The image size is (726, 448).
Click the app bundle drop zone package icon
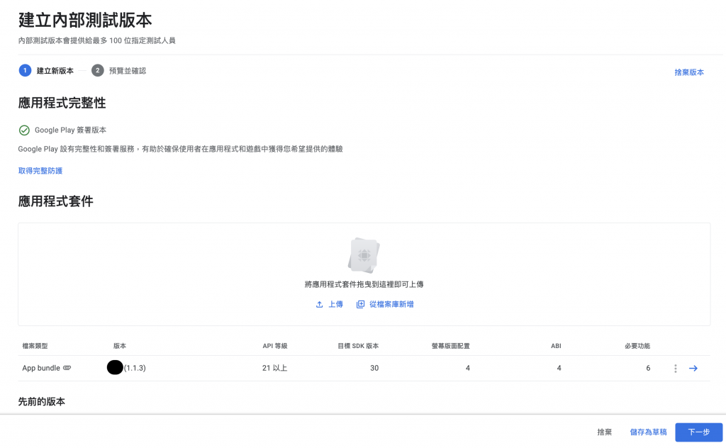(364, 255)
